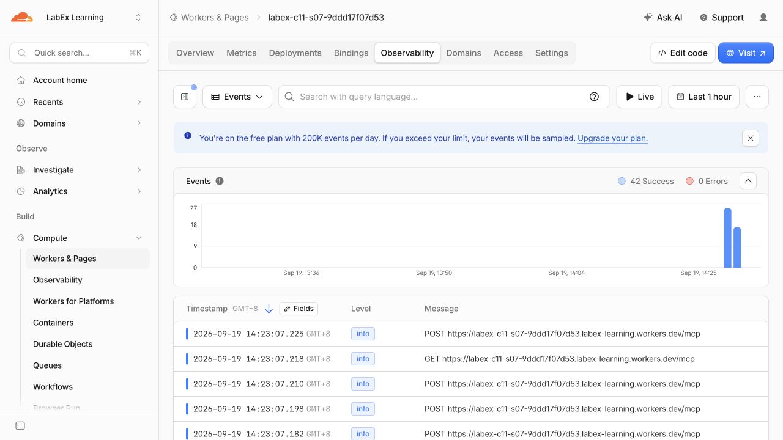Open log row at 14:23:07.198
Viewport: 783px width, 440px height.
tap(471, 409)
